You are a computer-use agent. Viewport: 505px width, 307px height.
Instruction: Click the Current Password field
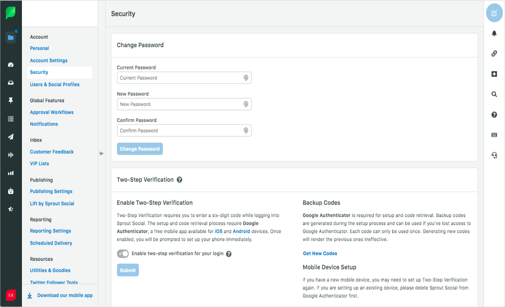[184, 78]
